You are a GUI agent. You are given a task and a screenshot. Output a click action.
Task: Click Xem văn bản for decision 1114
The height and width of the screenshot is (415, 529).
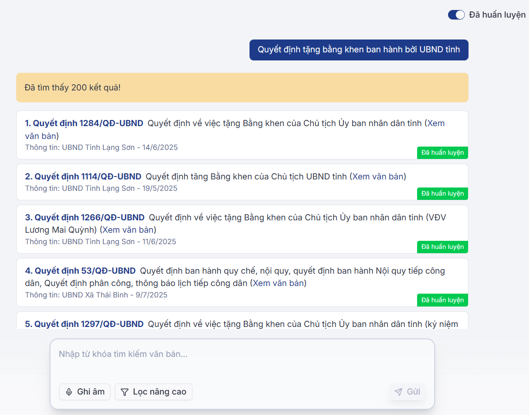378,177
